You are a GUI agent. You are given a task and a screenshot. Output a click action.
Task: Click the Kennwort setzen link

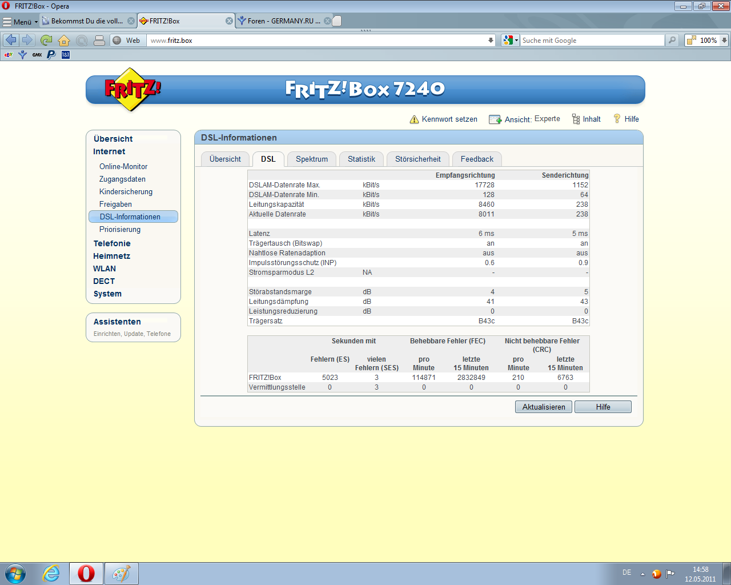tap(449, 119)
